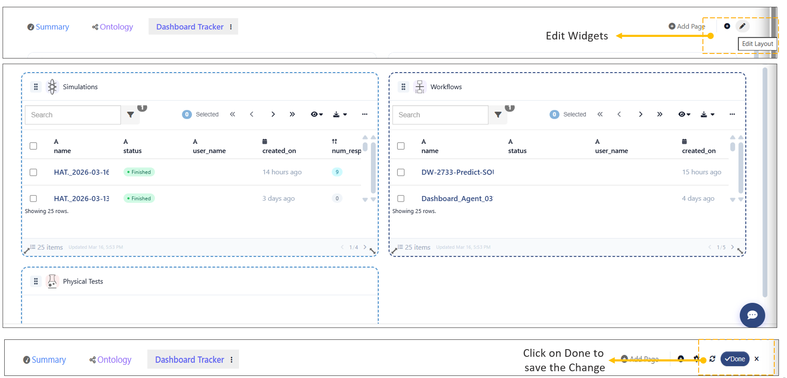The height and width of the screenshot is (378, 787).
Task: Expand the download dropdown in Workflows widget
Action: 707,114
